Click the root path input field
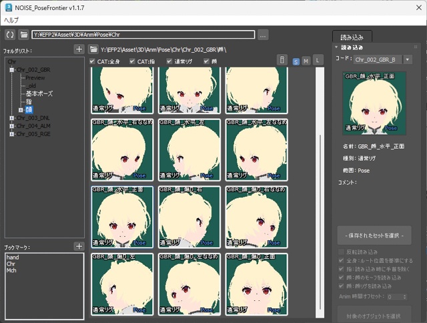Screen dimensions: 427x323 (143, 35)
